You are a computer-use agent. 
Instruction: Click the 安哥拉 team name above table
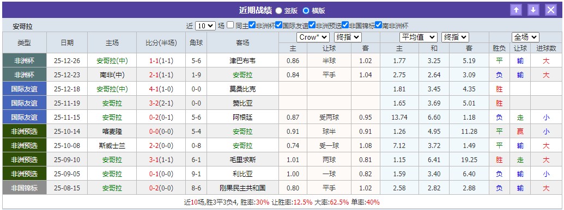click(23, 27)
